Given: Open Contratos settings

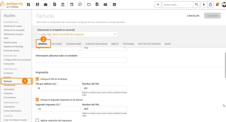Looking at the screenshot, I should [x=8, y=93].
